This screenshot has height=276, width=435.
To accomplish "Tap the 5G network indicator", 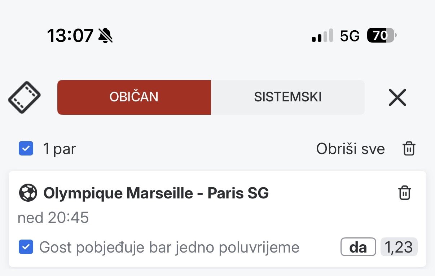I will pyautogui.click(x=350, y=36).
